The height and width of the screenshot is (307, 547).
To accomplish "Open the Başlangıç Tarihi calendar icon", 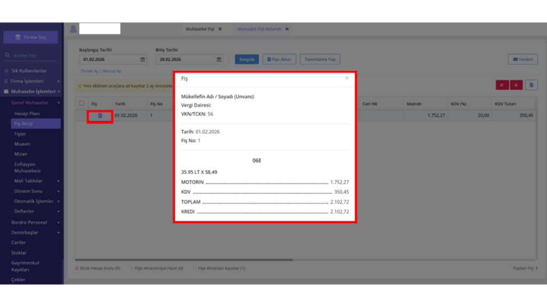I will pos(143,60).
